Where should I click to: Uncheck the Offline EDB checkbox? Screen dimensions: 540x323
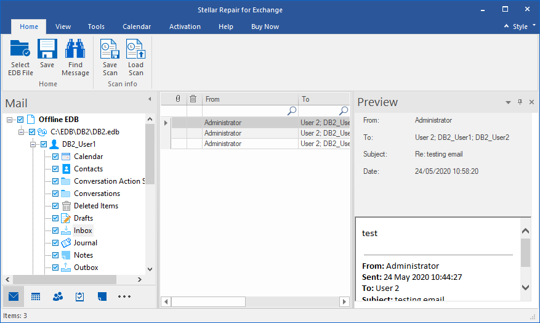(x=20, y=120)
